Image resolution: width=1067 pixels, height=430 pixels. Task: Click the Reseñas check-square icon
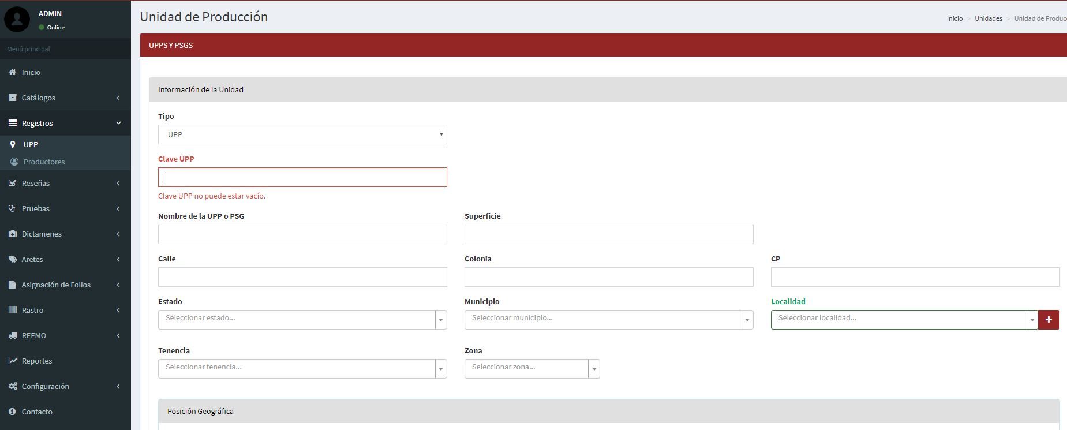tap(12, 183)
